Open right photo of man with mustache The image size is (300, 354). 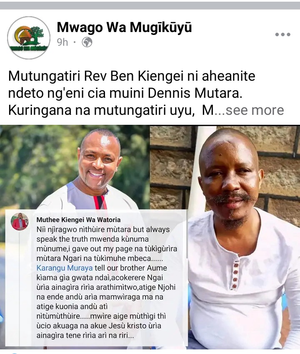click(225, 237)
